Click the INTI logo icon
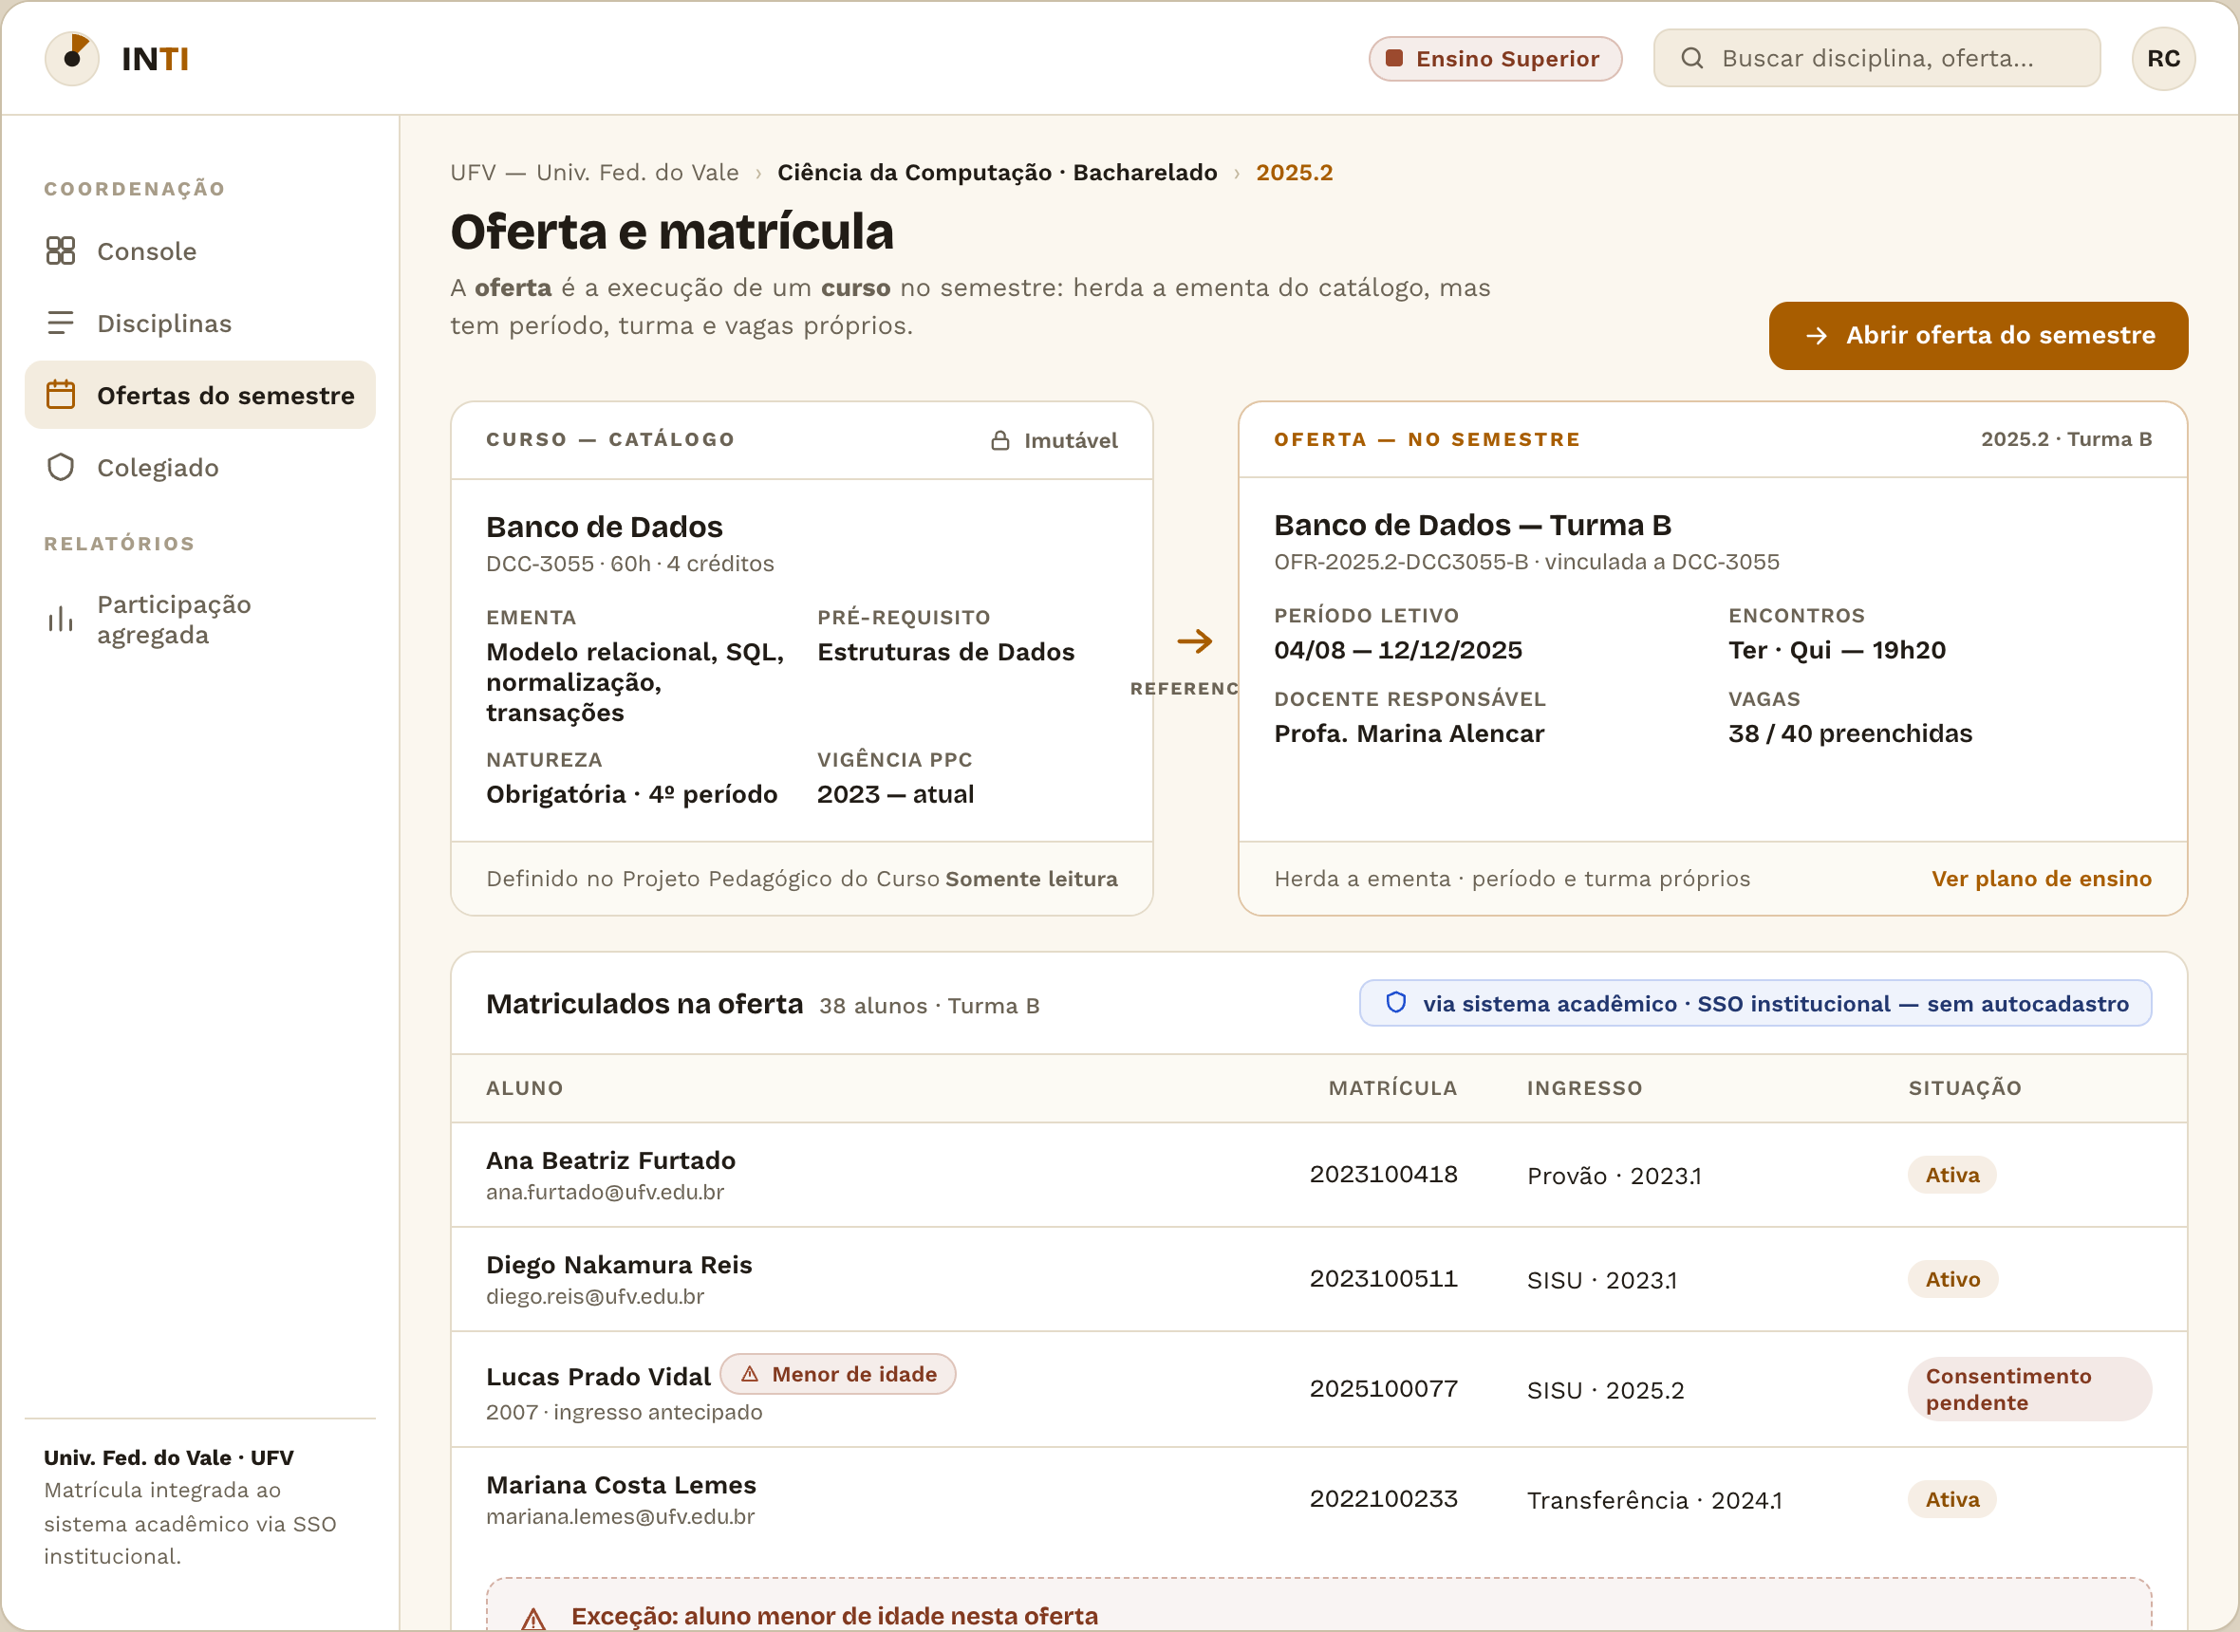The image size is (2240, 1632). (x=71, y=58)
